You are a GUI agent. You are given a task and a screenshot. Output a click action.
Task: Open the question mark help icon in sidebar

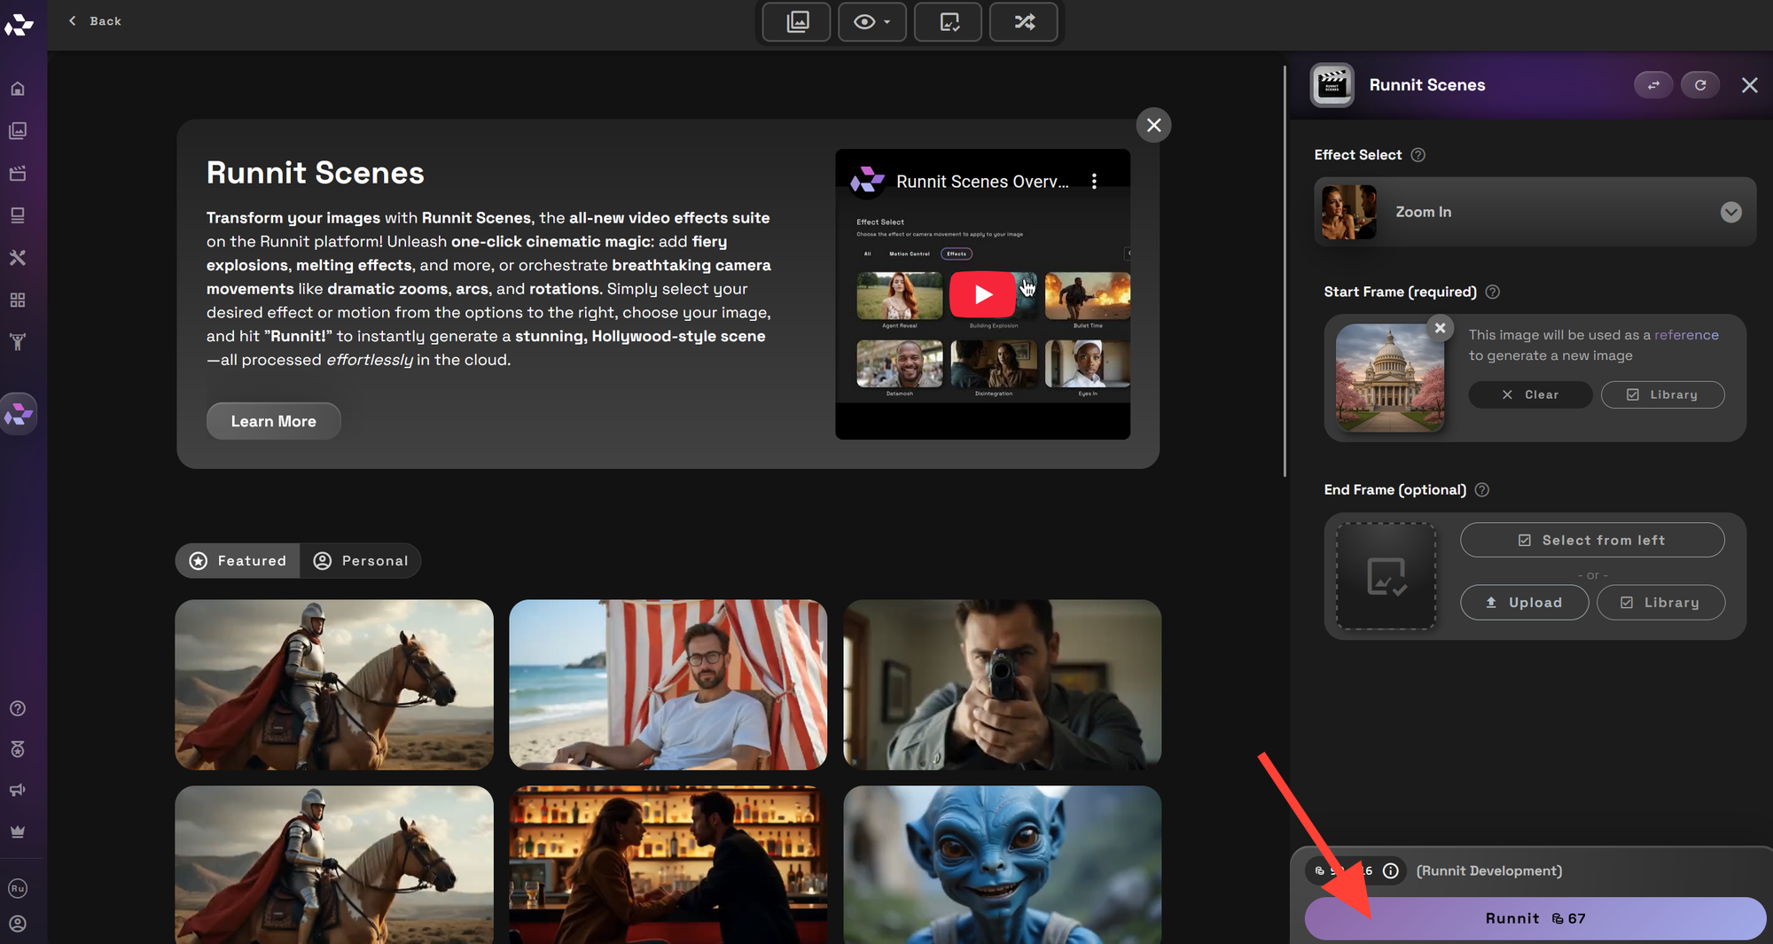pos(18,708)
